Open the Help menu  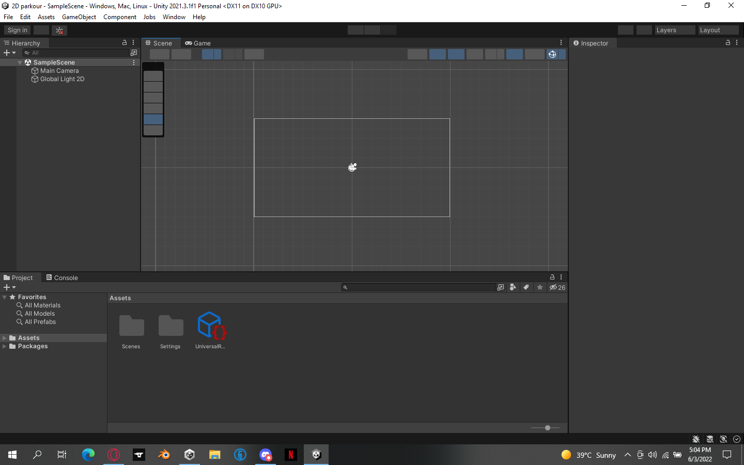pos(199,17)
